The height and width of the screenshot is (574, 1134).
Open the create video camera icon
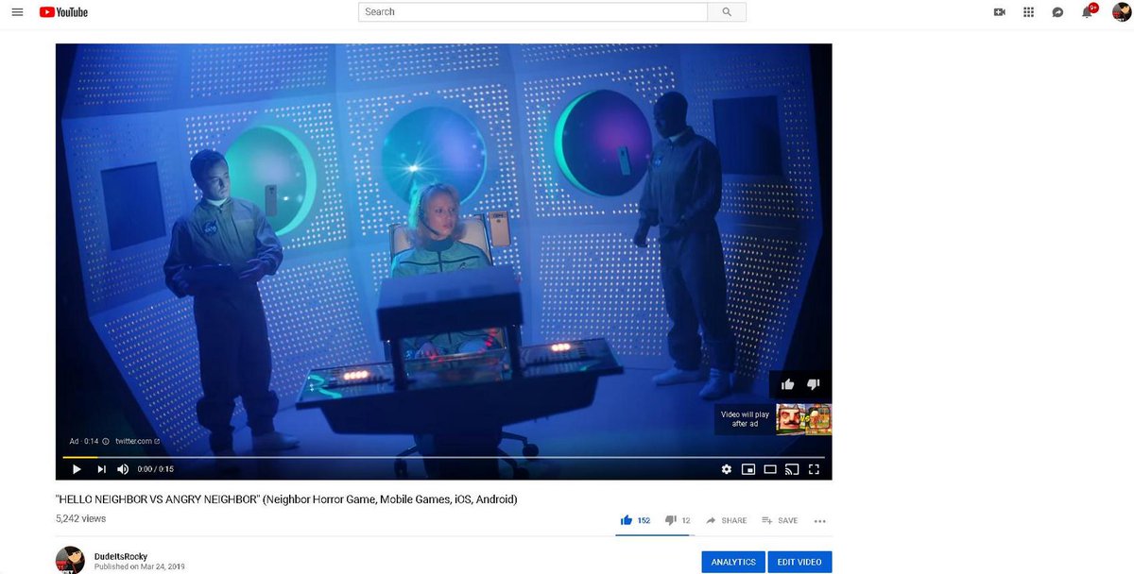(x=1000, y=12)
